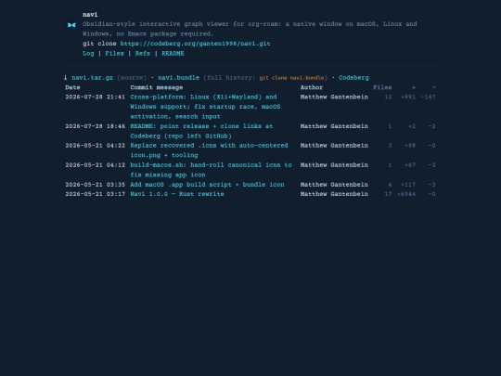Screen dimensions: 501x376
Task: Click the +98 additions count
Action: pos(410,146)
